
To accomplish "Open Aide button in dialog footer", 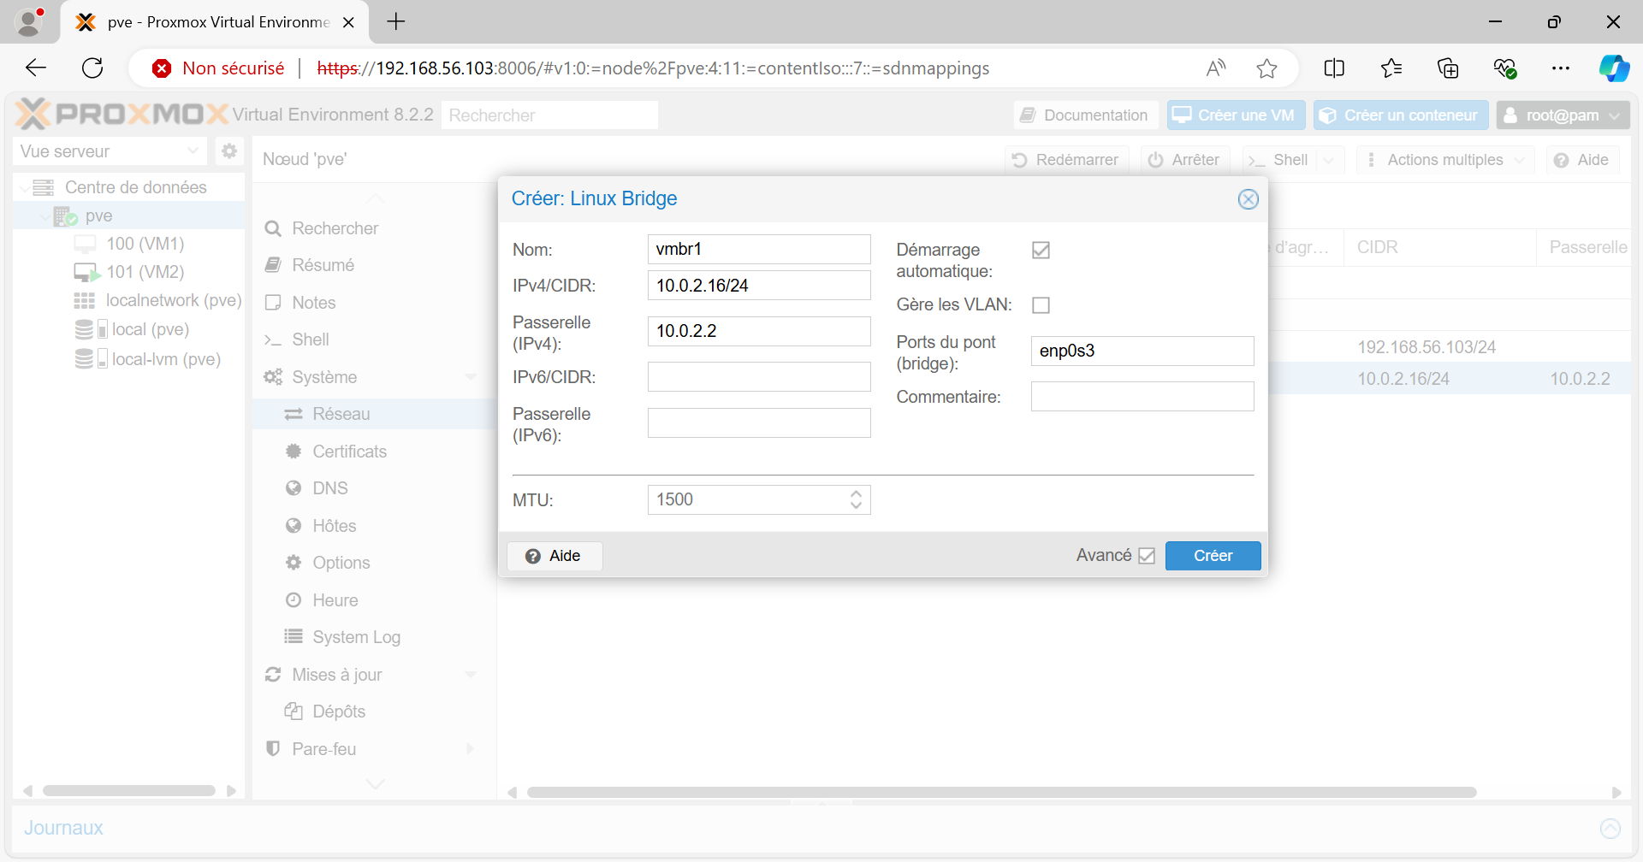I will coord(555,556).
